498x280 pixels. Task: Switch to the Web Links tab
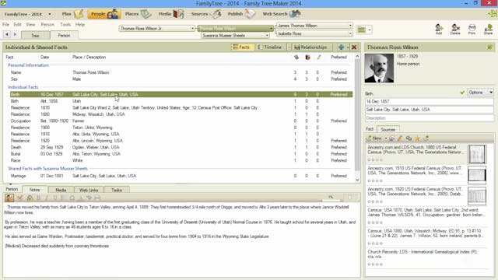click(x=89, y=190)
